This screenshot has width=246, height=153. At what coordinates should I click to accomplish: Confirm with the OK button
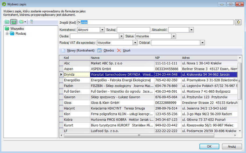click(209, 147)
